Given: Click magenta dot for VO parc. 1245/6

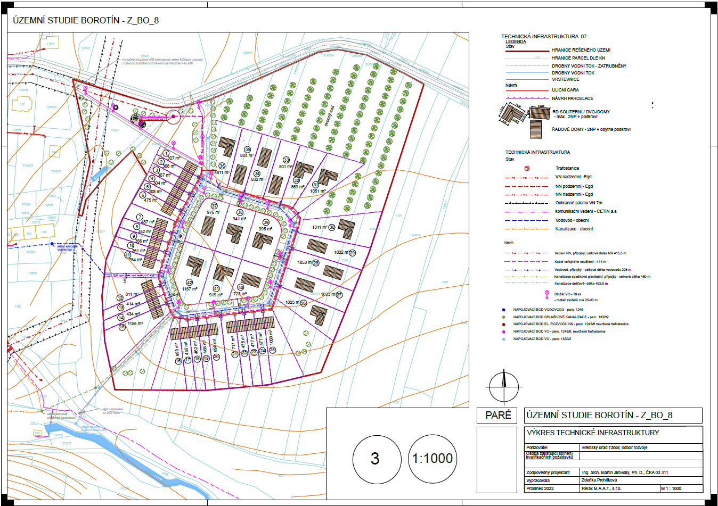Looking at the screenshot, I should tap(503, 331).
